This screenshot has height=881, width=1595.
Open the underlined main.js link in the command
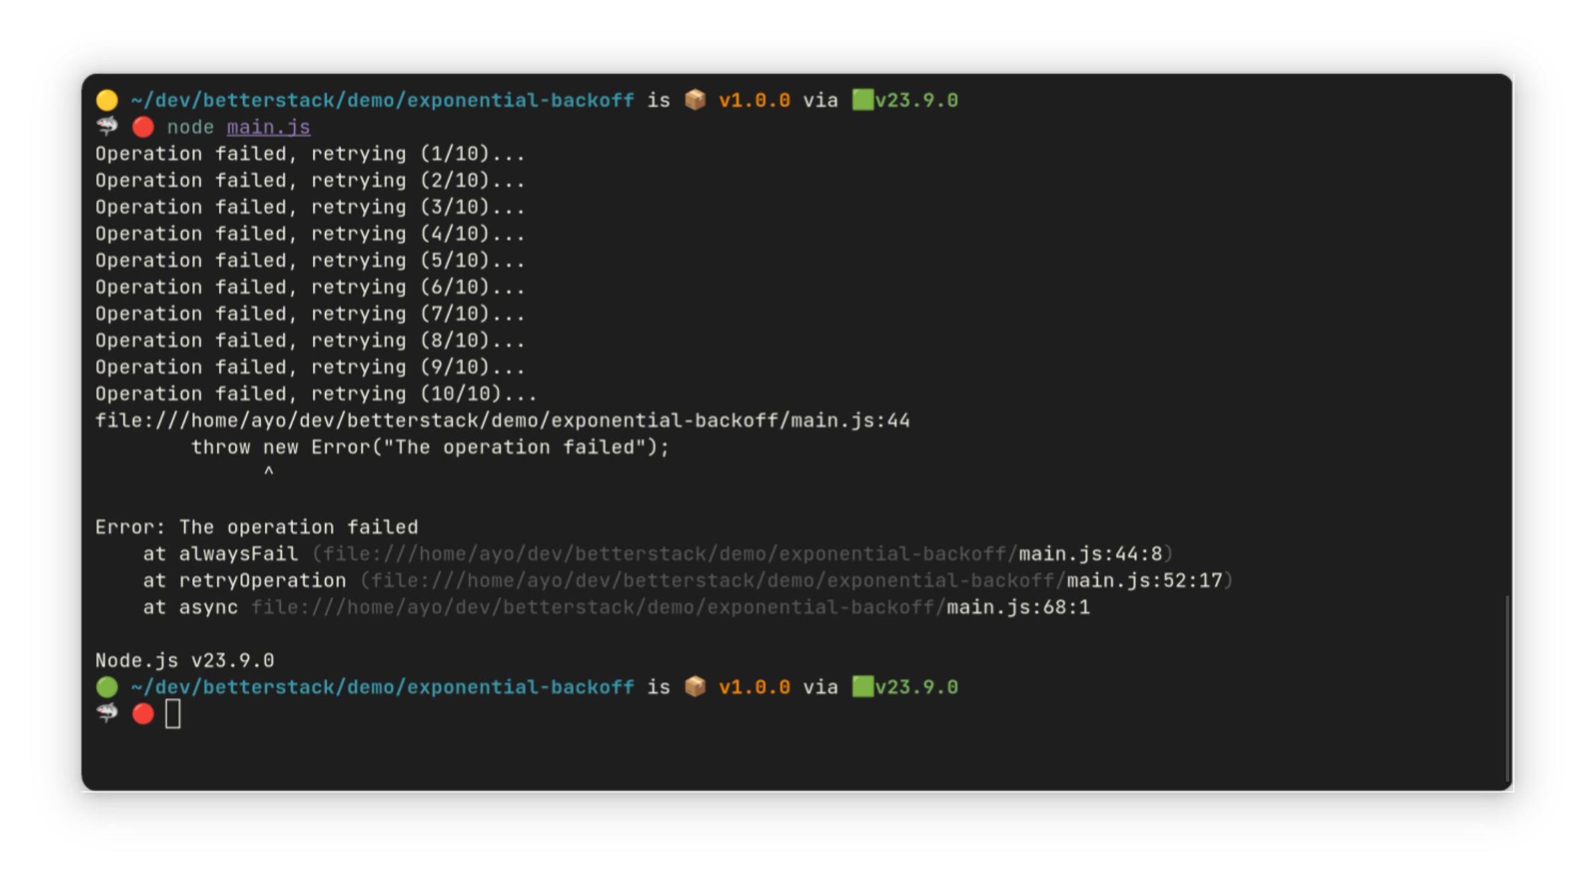(x=268, y=127)
